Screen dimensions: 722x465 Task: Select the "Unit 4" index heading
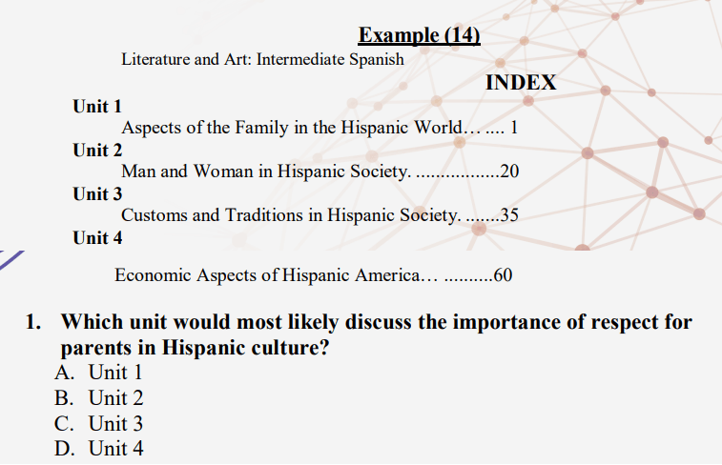pos(97,237)
